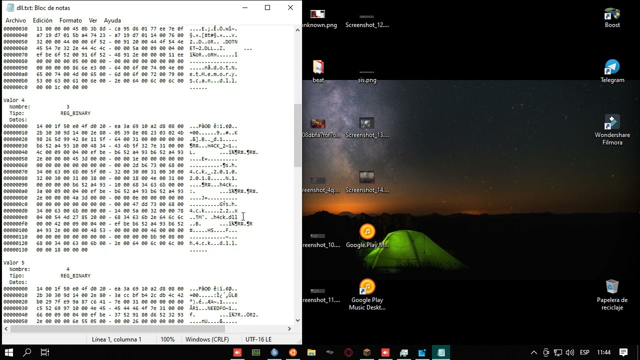The width and height of the screenshot is (640, 360).
Task: Open the network status tray icon
Action: tap(558, 352)
